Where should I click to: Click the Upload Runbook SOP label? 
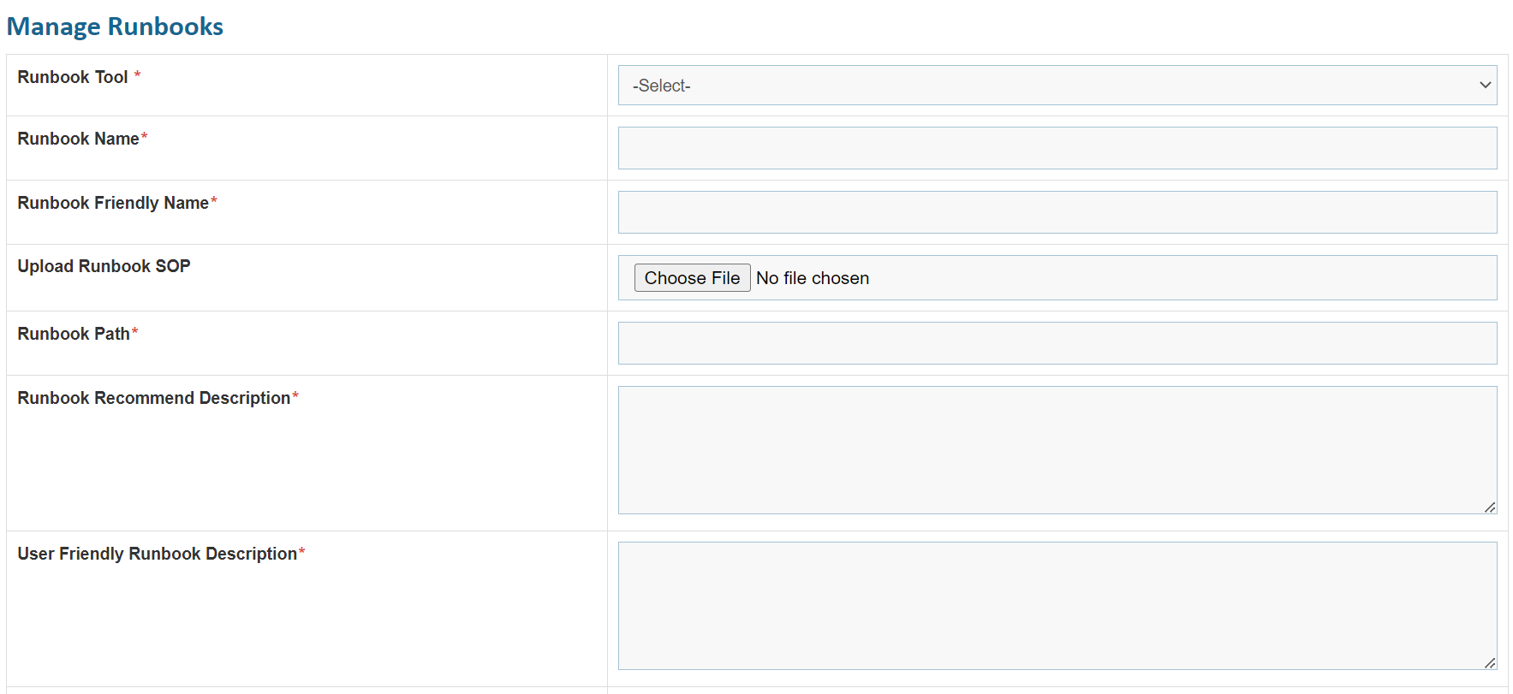point(104,266)
